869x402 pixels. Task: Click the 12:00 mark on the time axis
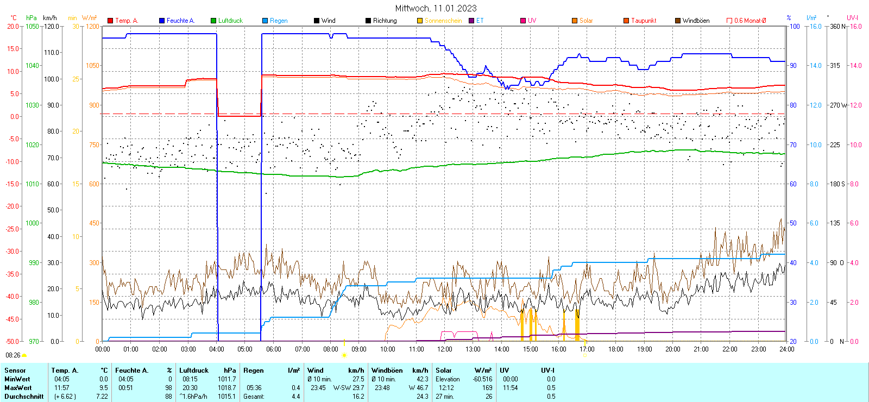[x=445, y=349]
